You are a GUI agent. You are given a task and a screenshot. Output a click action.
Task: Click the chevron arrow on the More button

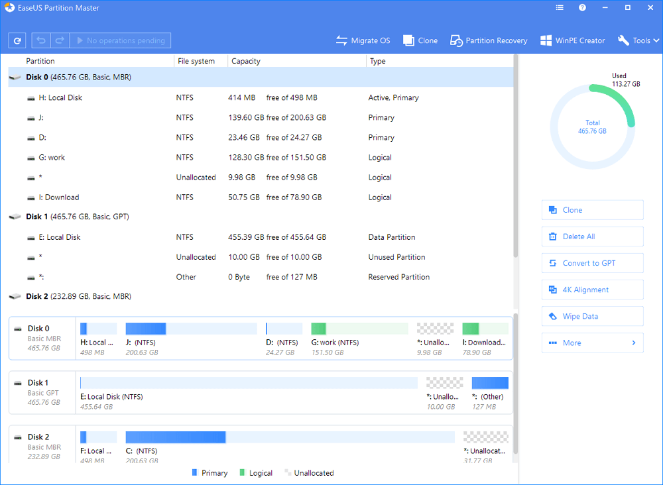[633, 343]
